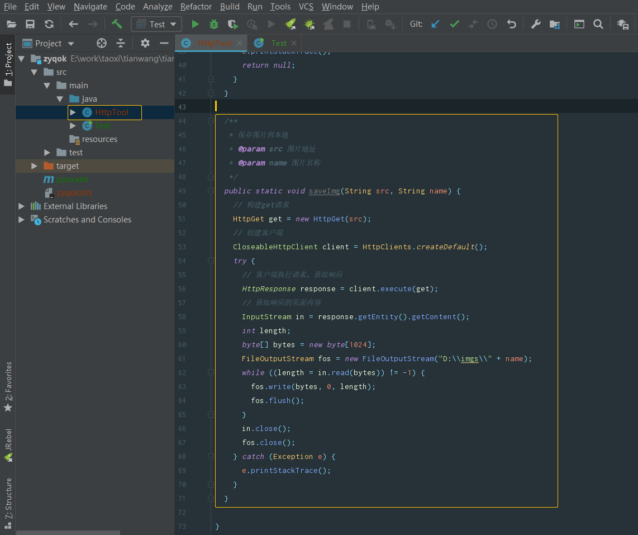Open Search Everywhere magnifier icon
Image resolution: width=638 pixels, height=535 pixels.
tap(598, 24)
